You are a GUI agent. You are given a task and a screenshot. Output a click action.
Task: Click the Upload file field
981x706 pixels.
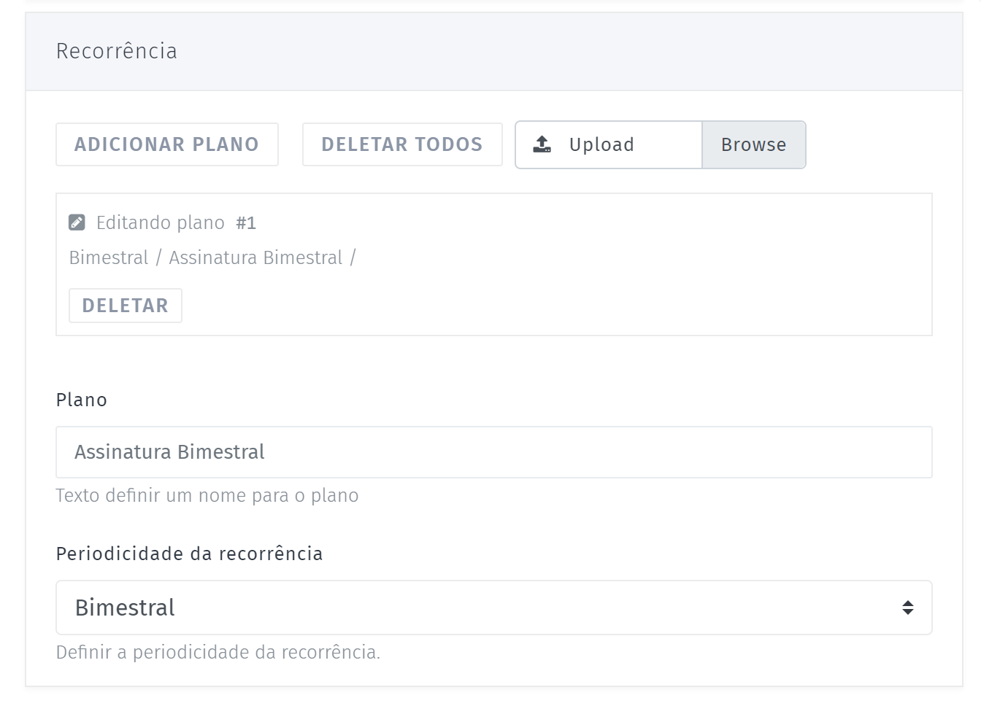point(609,144)
